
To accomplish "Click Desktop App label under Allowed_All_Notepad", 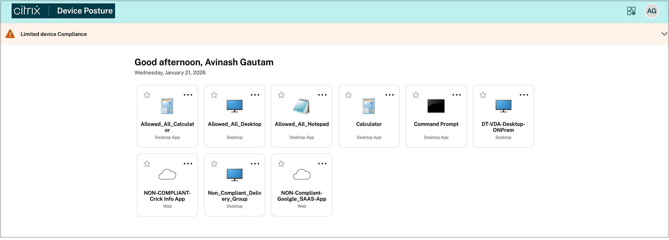I will click(302, 137).
